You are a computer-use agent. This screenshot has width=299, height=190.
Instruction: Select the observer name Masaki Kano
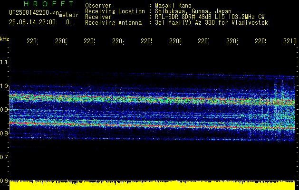tap(173, 6)
